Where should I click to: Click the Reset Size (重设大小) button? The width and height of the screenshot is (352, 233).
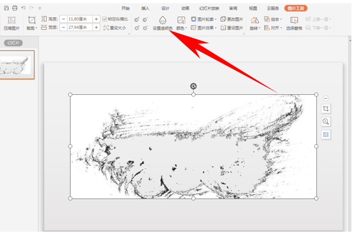pos(115,28)
